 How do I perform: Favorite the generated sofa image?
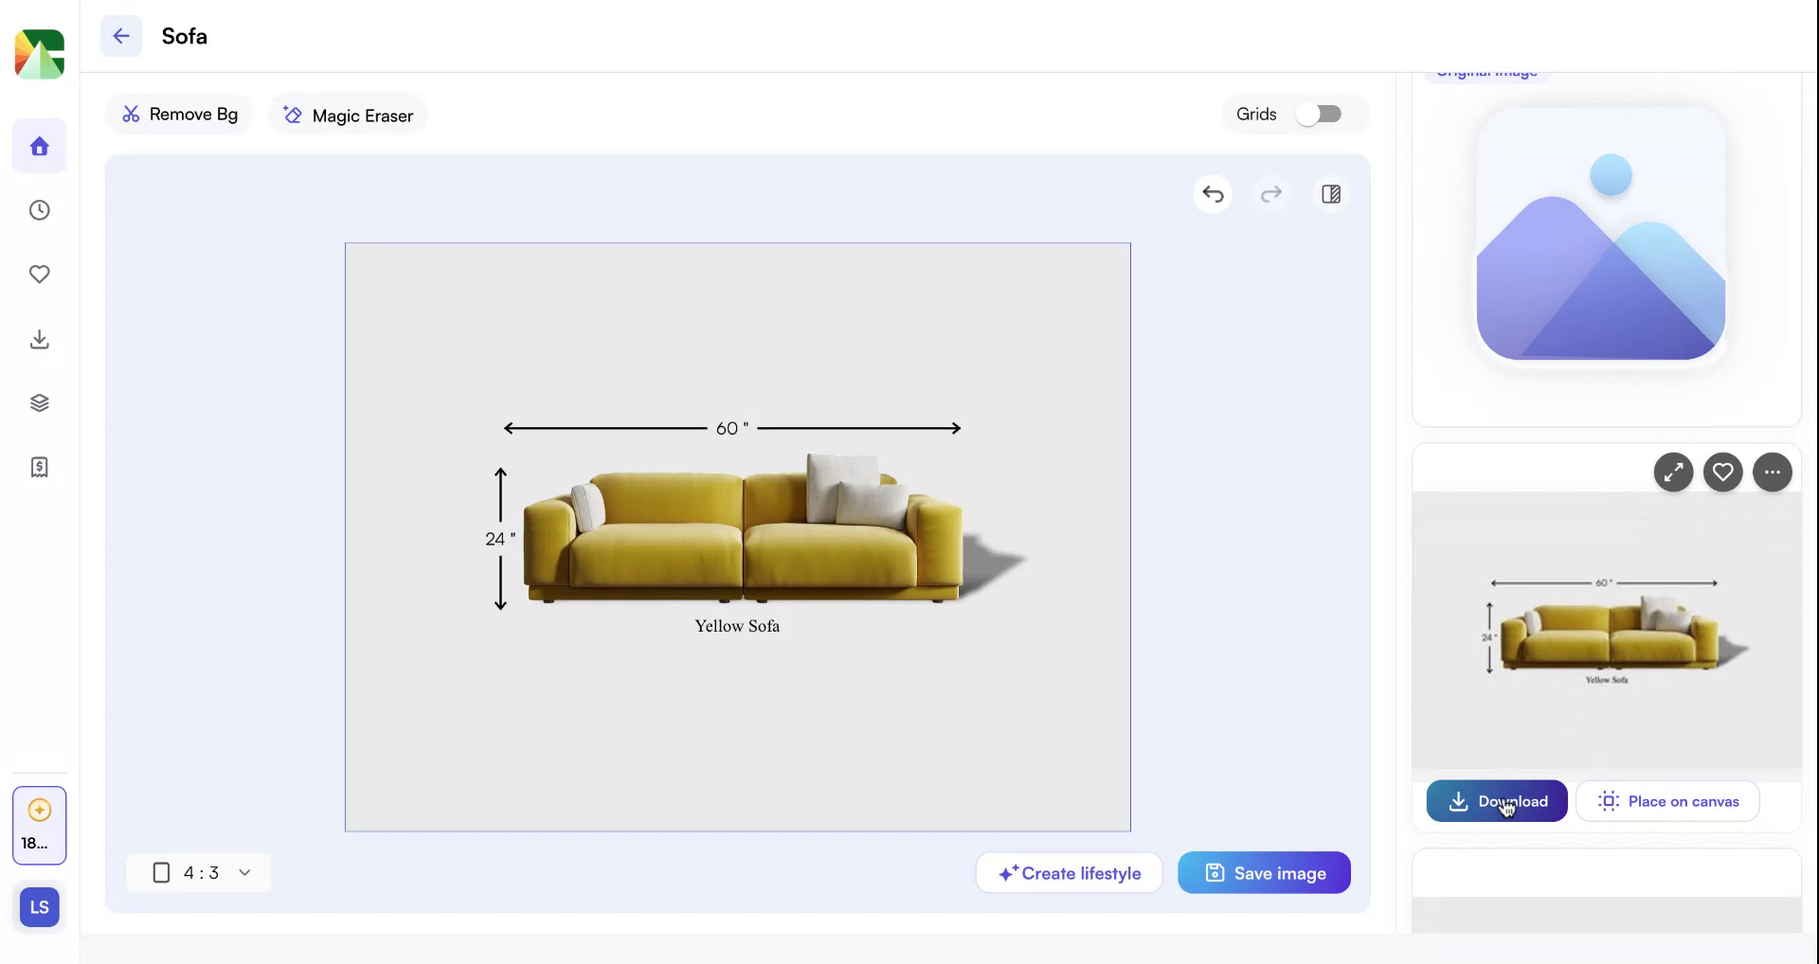click(x=1722, y=472)
